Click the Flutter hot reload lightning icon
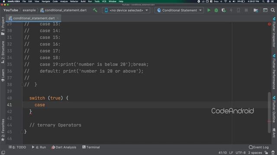277x155 pixels. [x=231, y=10]
